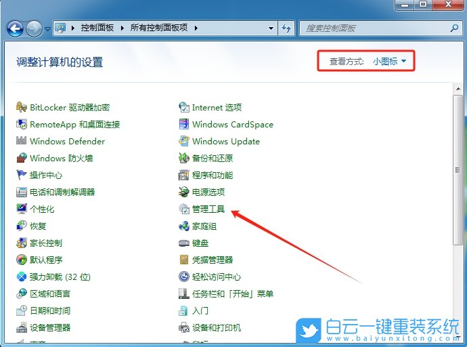
Task: Open the 电源选项 link
Action: point(208,192)
